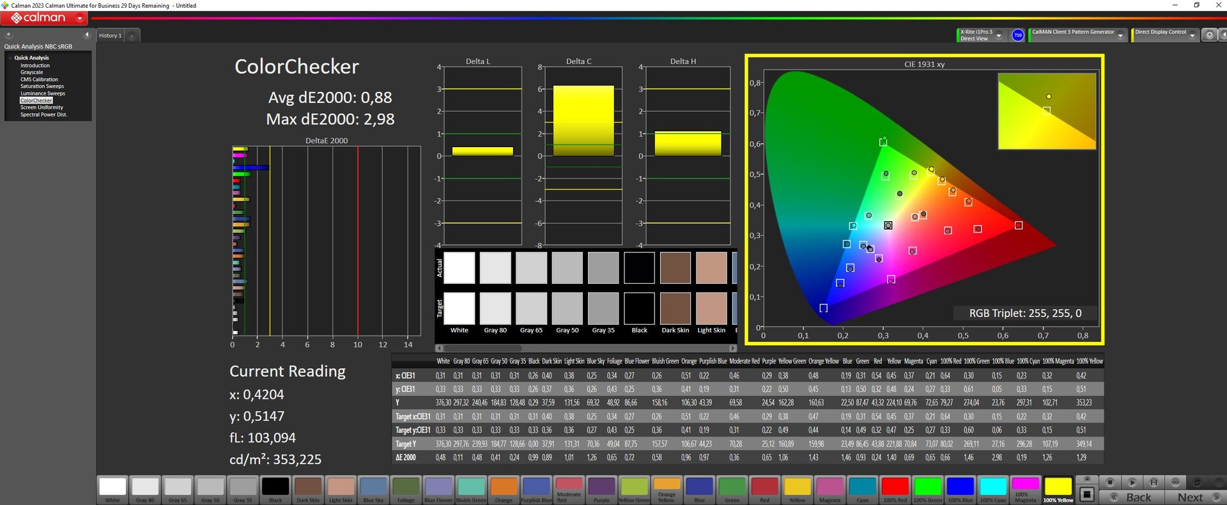The height and width of the screenshot is (505, 1227).
Task: Switch to the History 1 tab
Action: click(x=110, y=36)
